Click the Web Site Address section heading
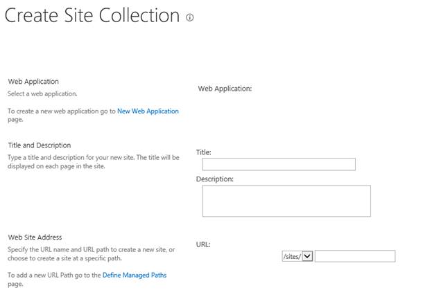The height and width of the screenshot is (297, 432). pos(35,237)
